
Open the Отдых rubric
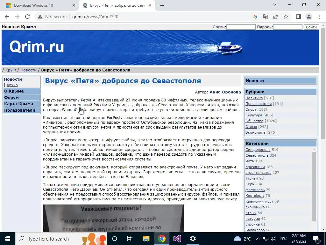(x=251, y=126)
